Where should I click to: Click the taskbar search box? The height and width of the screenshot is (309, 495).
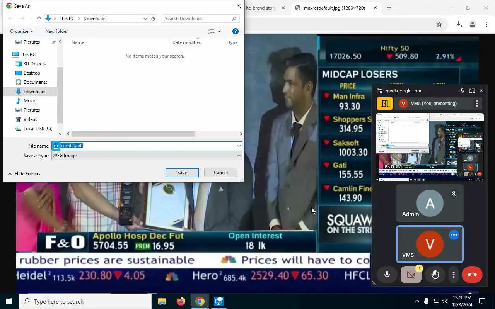85,301
